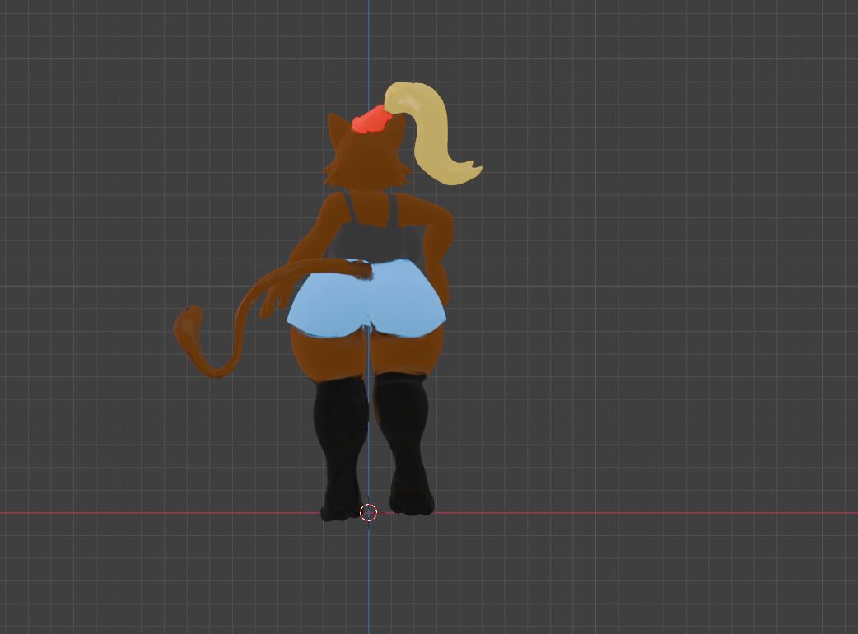The image size is (858, 634).
Task: Click the tail base at the shorts waistband
Action: [x=358, y=269]
